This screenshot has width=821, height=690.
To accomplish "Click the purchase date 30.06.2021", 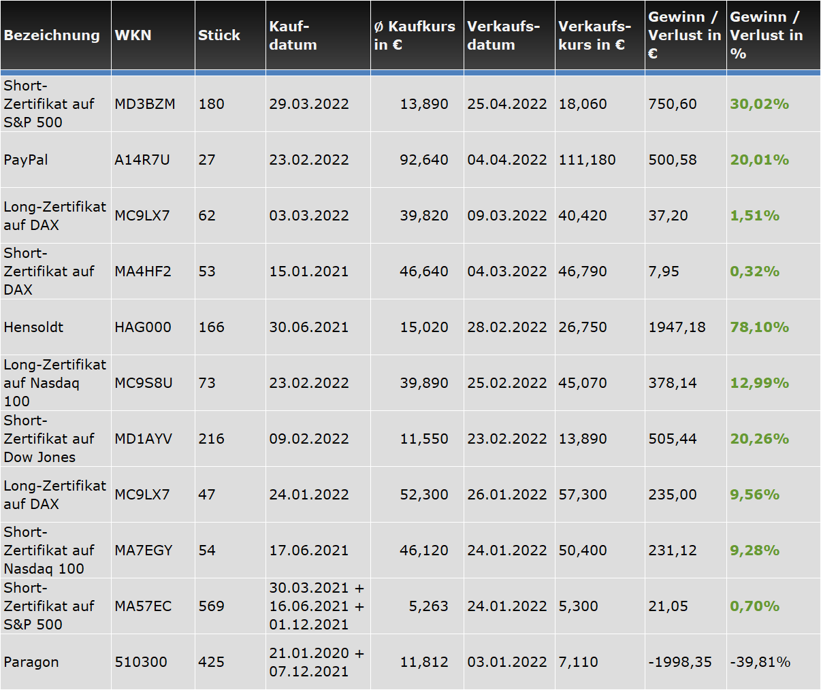I will [x=308, y=327].
